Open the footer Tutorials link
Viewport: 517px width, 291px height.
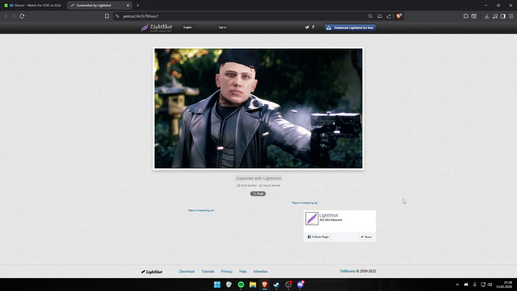pyautogui.click(x=208, y=272)
